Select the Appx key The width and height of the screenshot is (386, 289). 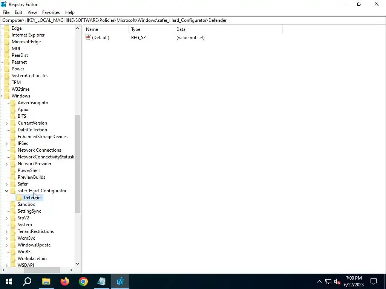point(23,110)
